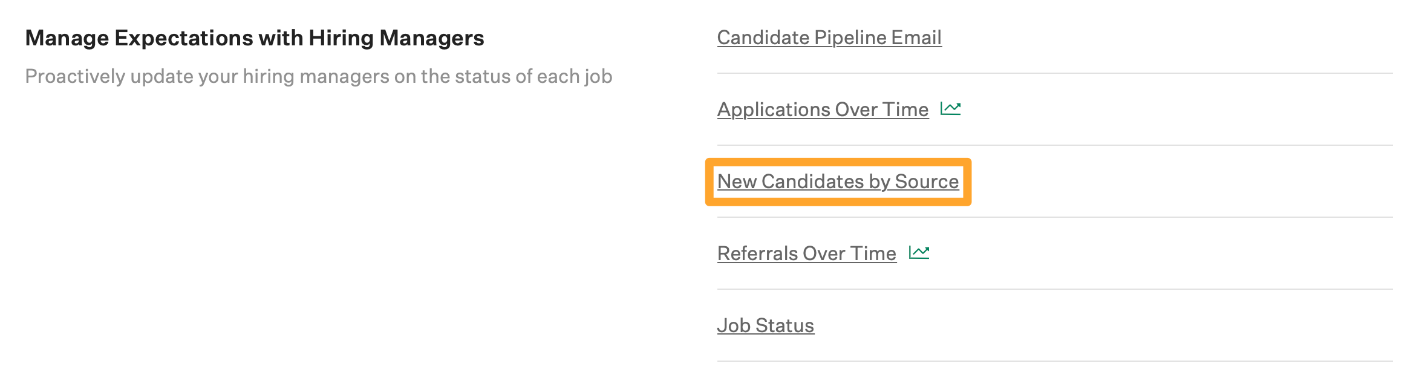Open the Referrals Over Time report
Image resolution: width=1419 pixels, height=392 pixels.
coord(806,253)
